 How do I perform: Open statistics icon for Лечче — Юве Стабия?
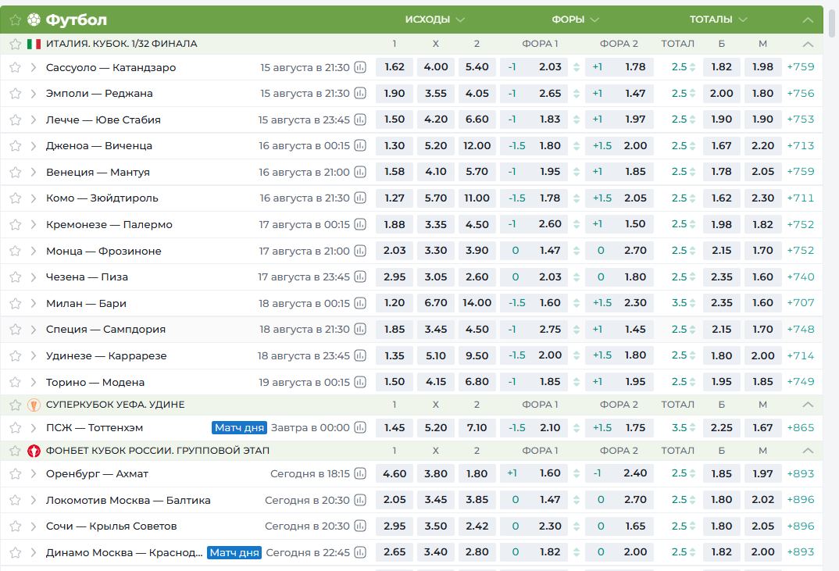coord(360,120)
